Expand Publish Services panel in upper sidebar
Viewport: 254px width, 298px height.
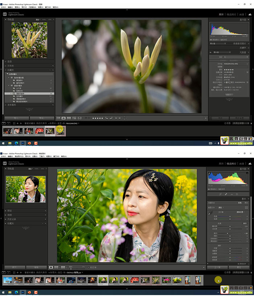(x=6, y=105)
